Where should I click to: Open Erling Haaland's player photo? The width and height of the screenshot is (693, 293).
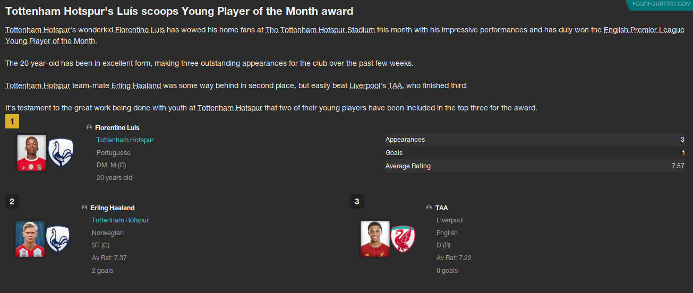tap(30, 239)
